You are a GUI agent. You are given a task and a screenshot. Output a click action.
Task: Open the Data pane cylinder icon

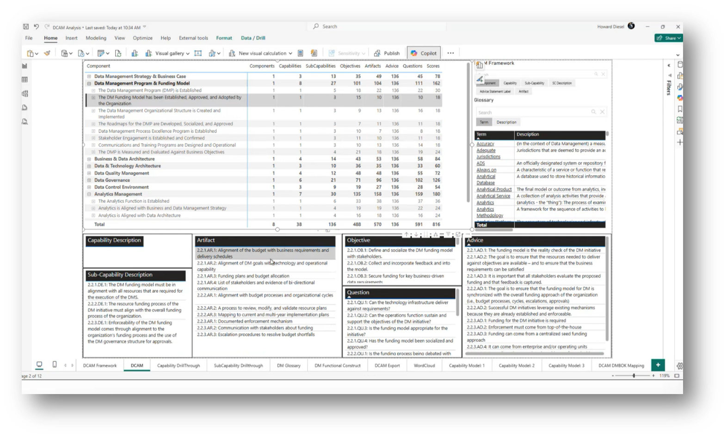[x=680, y=65]
